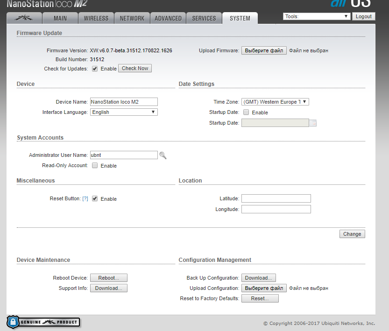Toggle the Check for Updates checkbox
The height and width of the screenshot is (331, 389).
[95, 69]
